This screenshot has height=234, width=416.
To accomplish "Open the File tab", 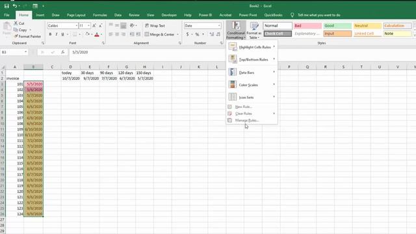I will [6, 15].
